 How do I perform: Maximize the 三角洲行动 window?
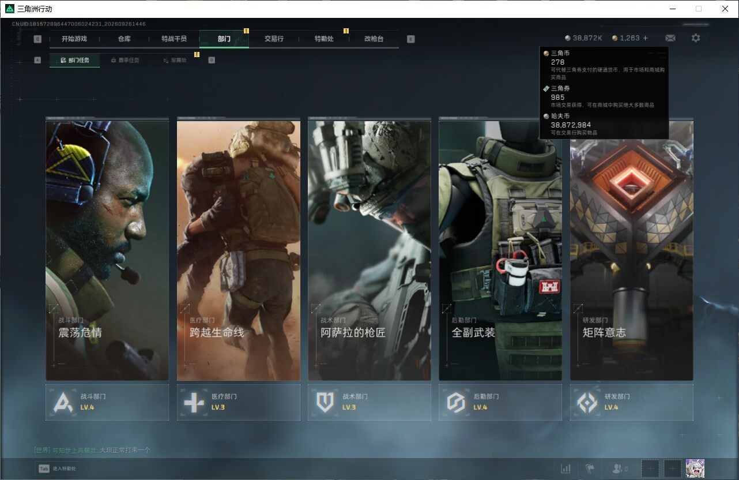point(699,9)
